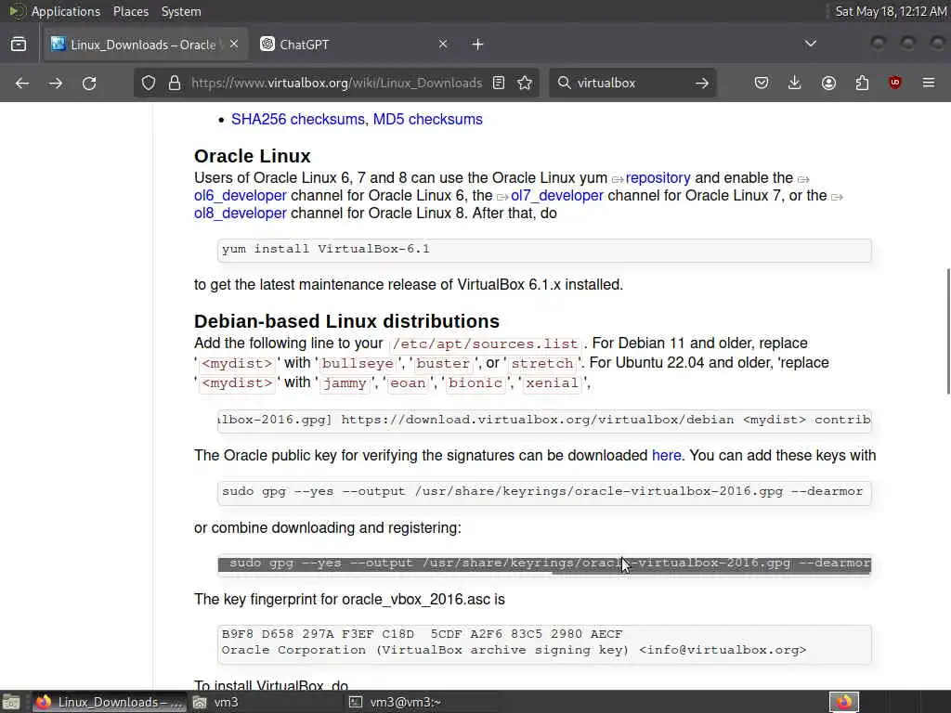
Task: Switch to vm3 file manager taskbar window
Action: pyautogui.click(x=267, y=702)
